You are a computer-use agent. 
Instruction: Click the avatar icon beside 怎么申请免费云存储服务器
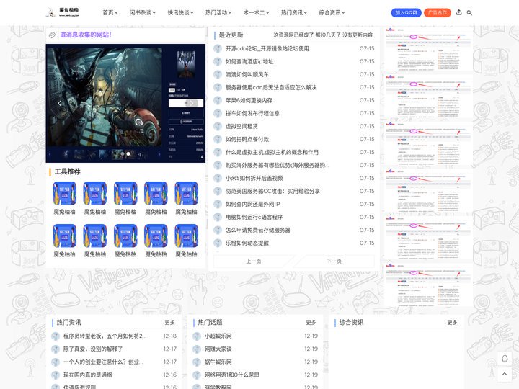(x=218, y=231)
